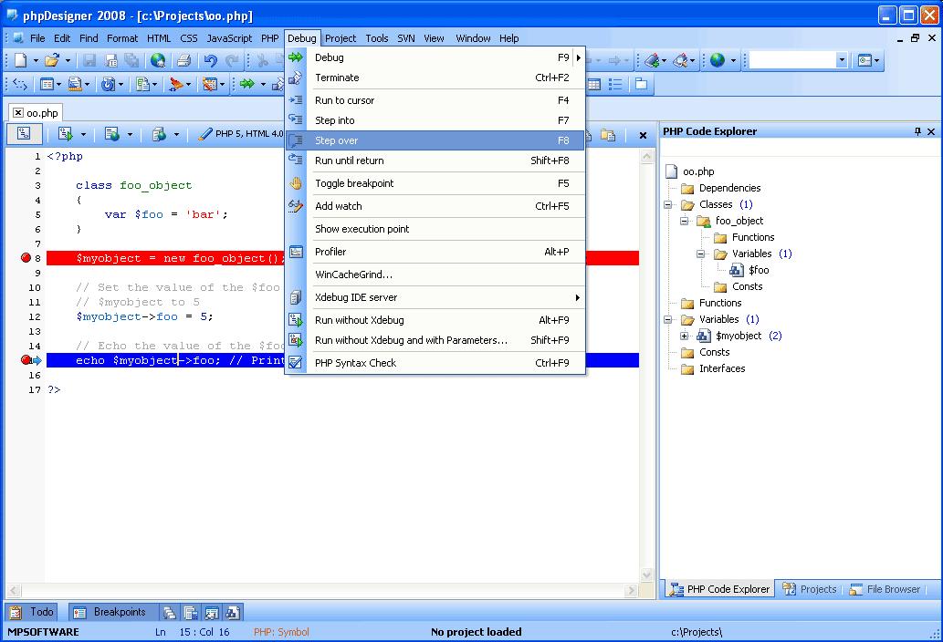Open dropdown arrow next to New file
943x642 pixels.
pyautogui.click(x=36, y=60)
